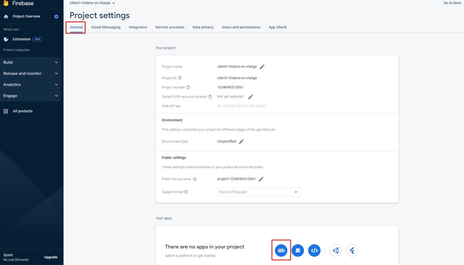Image resolution: width=464 pixels, height=265 pixels.
Task: Edit the Public-facing name
Action: [x=261, y=179]
